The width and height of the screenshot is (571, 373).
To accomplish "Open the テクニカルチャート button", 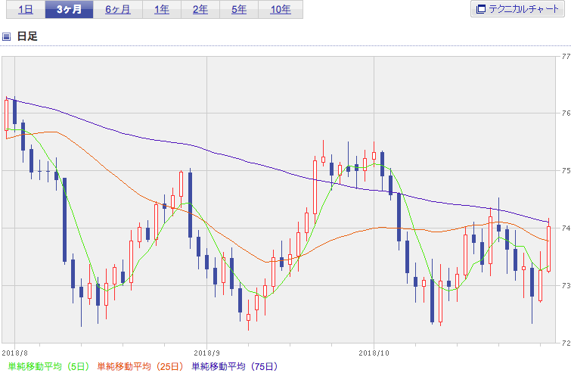I will (517, 9).
